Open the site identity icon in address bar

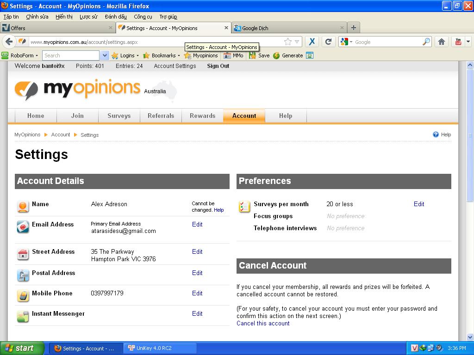click(x=22, y=42)
